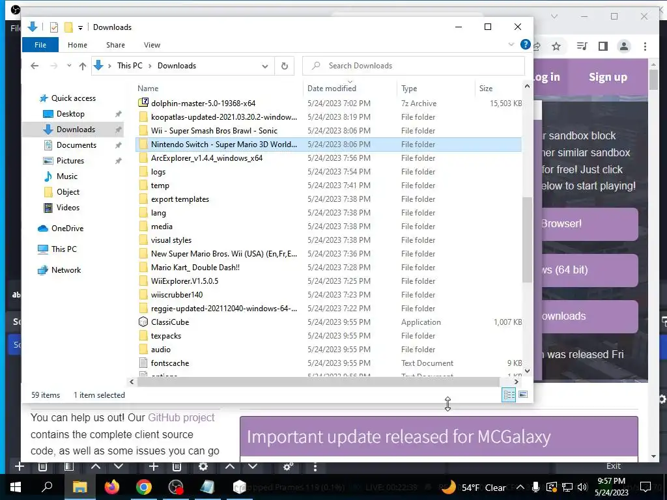Open Videos in navigation pane

68,208
